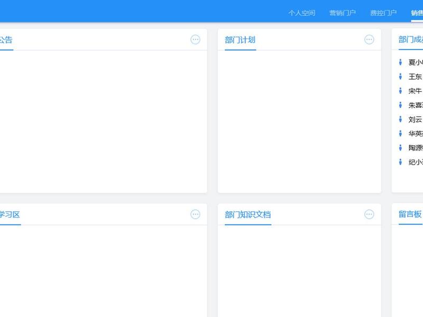The image size is (423, 317).
Task: Open the ellipsis menu of 部门计划 card
Action: [369, 40]
